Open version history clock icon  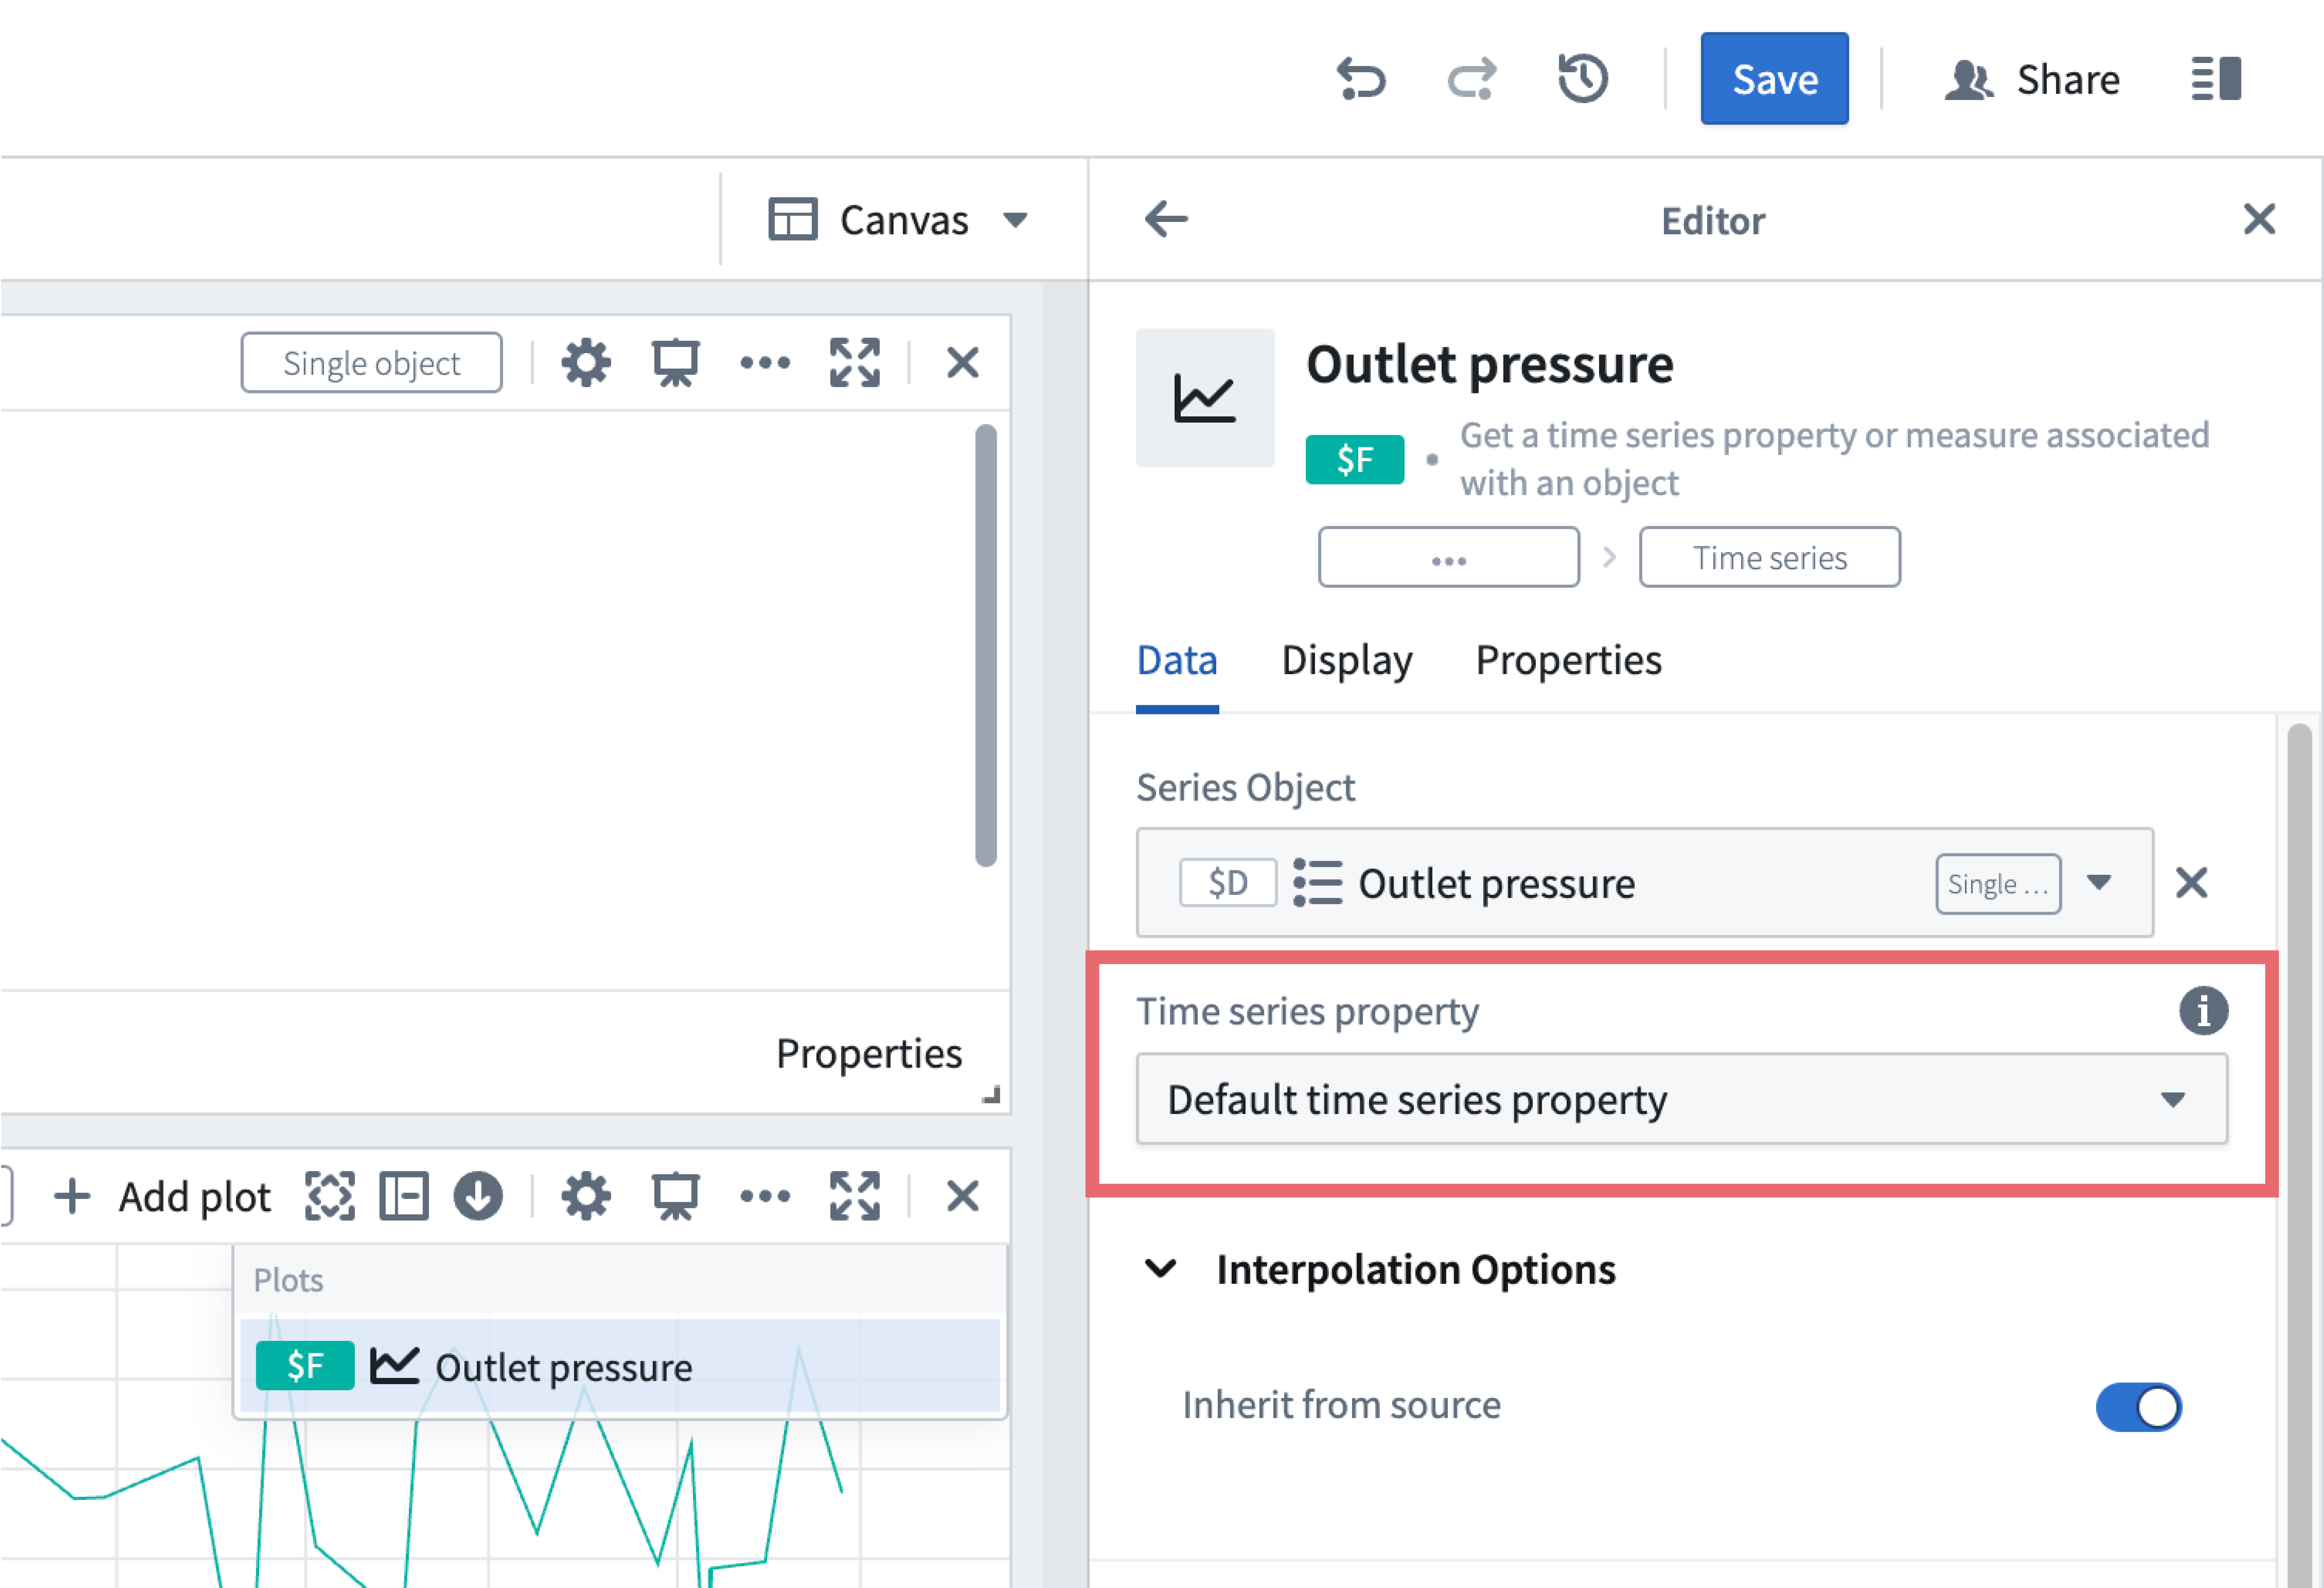[x=1582, y=79]
